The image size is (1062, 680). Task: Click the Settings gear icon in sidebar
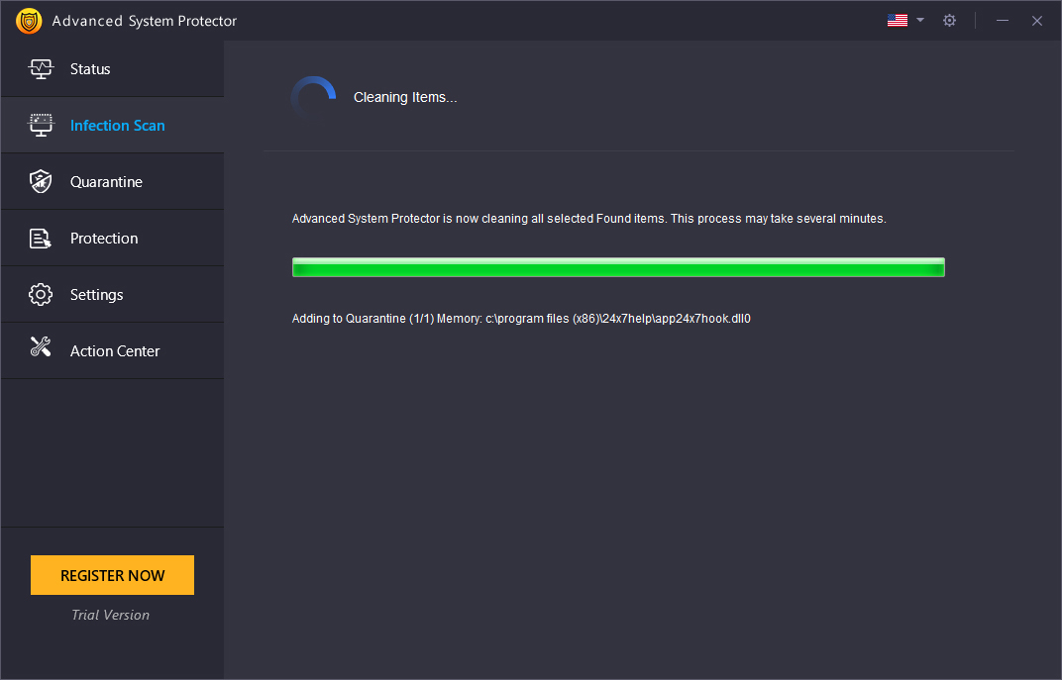coord(41,294)
